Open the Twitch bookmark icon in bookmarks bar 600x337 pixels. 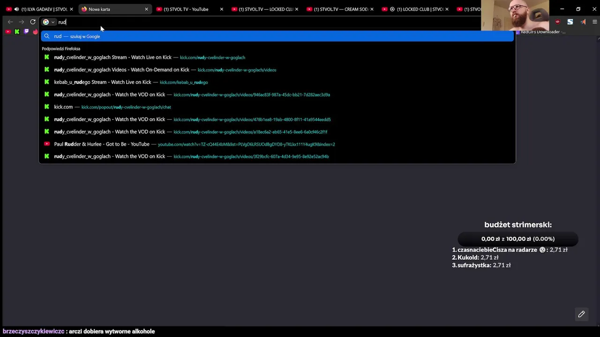point(26,32)
